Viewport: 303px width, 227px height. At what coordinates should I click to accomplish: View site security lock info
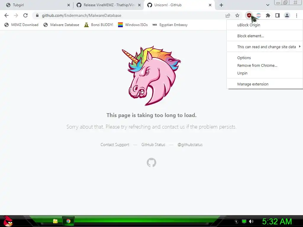(x=37, y=15)
